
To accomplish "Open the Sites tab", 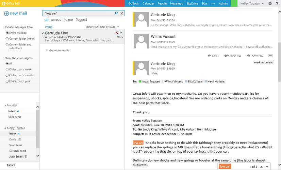I will (204, 3).
